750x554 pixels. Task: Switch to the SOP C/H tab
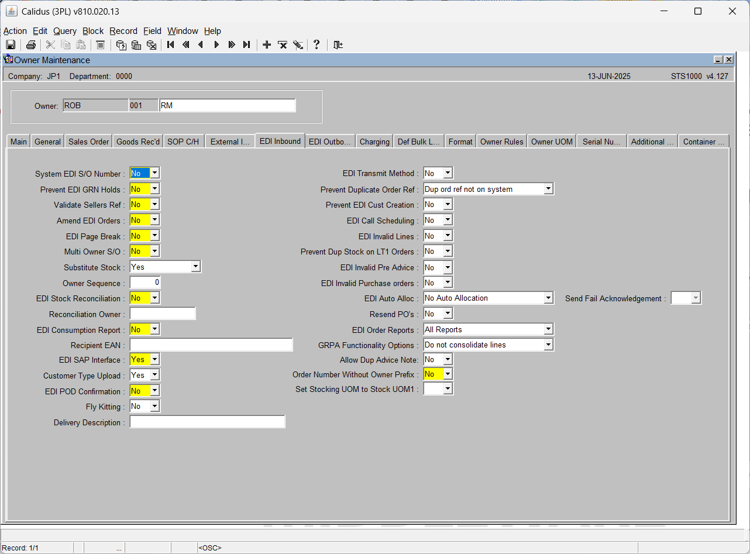pos(183,142)
